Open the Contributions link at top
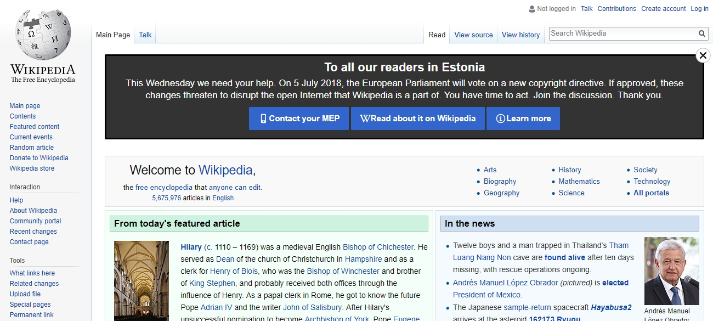This screenshot has width=713, height=321. click(617, 9)
